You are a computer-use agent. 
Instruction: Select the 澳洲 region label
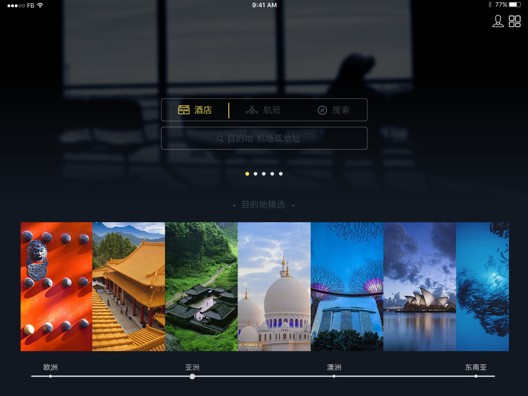pos(334,367)
